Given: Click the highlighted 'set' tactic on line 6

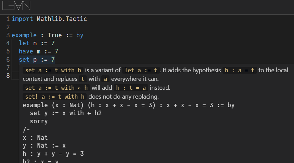Looking at the screenshot, I should [24, 60].
